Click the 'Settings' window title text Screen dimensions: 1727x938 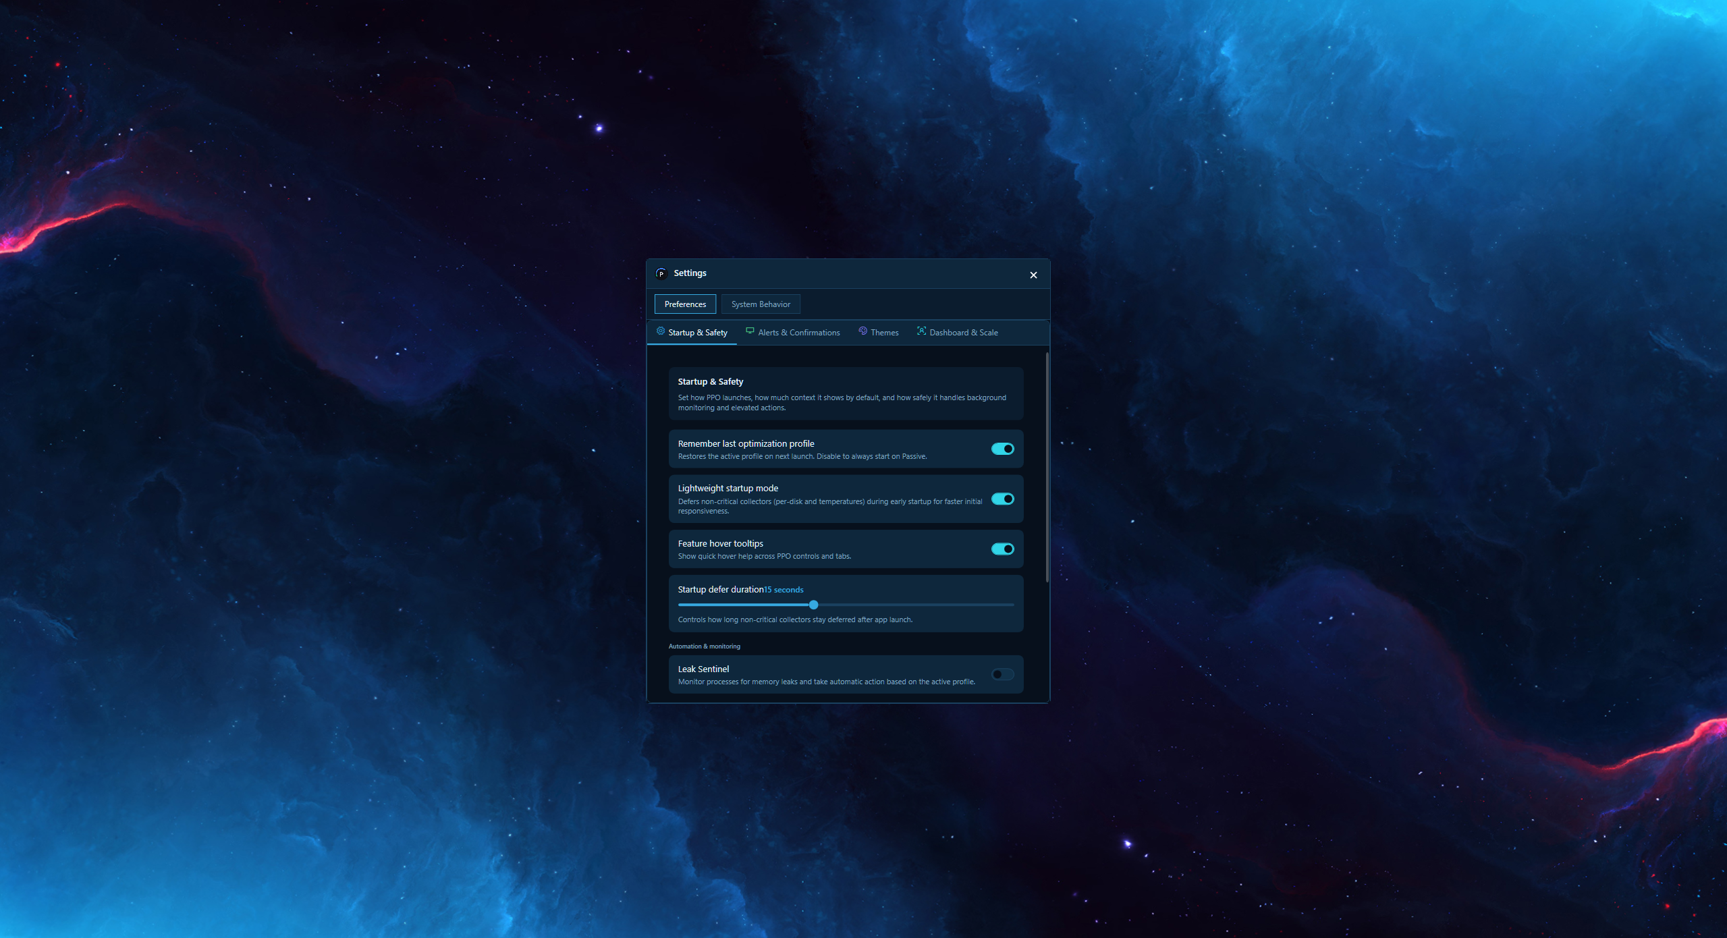coord(690,273)
